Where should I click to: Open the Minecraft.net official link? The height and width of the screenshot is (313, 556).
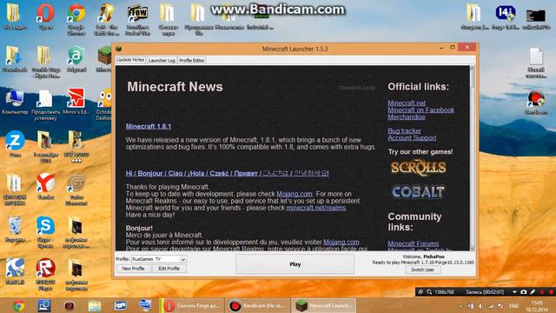pos(407,103)
